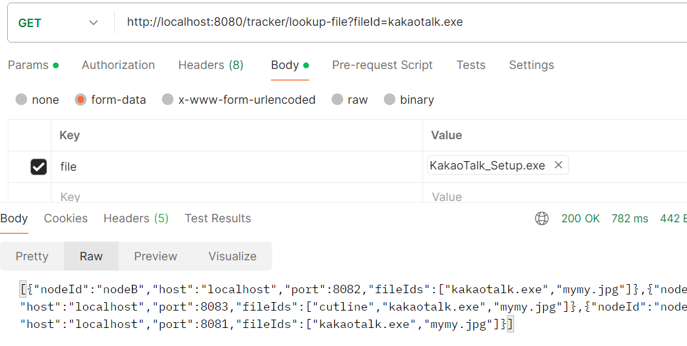Select the none body type

tap(22, 100)
